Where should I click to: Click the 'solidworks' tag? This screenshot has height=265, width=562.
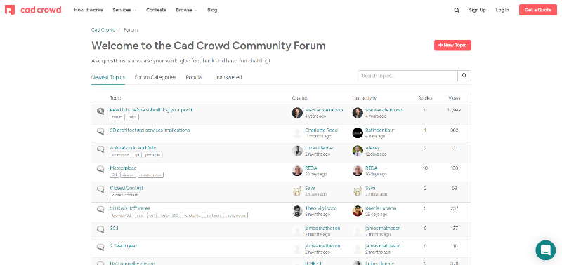(237, 215)
